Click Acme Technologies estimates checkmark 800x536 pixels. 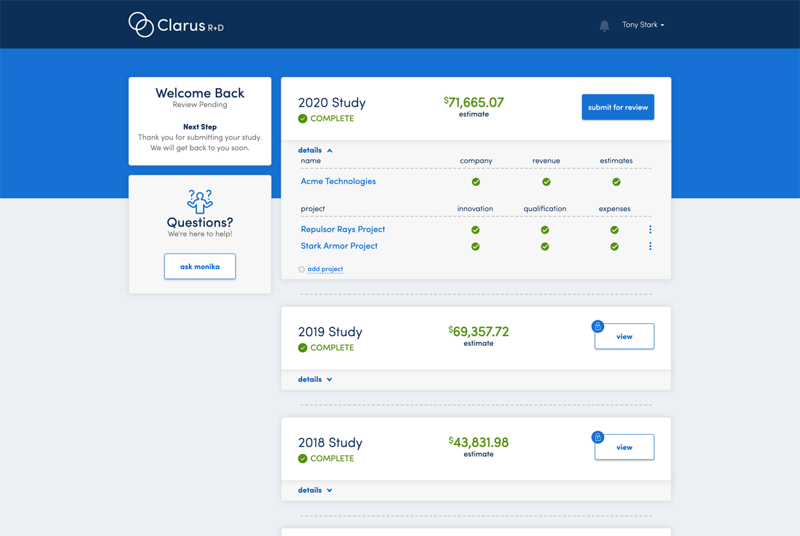(617, 182)
